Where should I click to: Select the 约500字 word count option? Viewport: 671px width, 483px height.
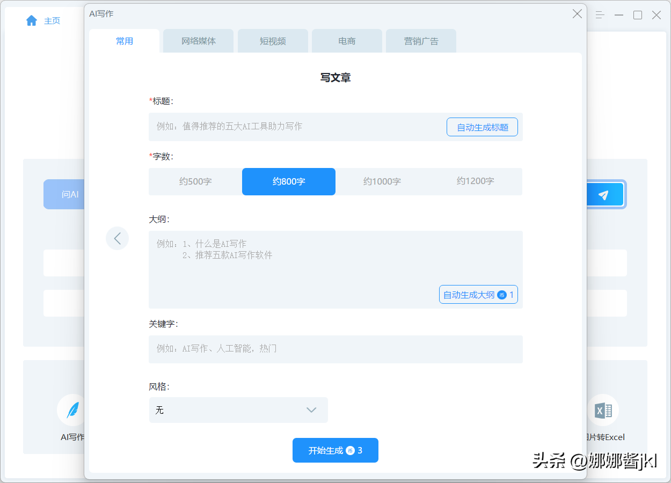[x=195, y=181]
